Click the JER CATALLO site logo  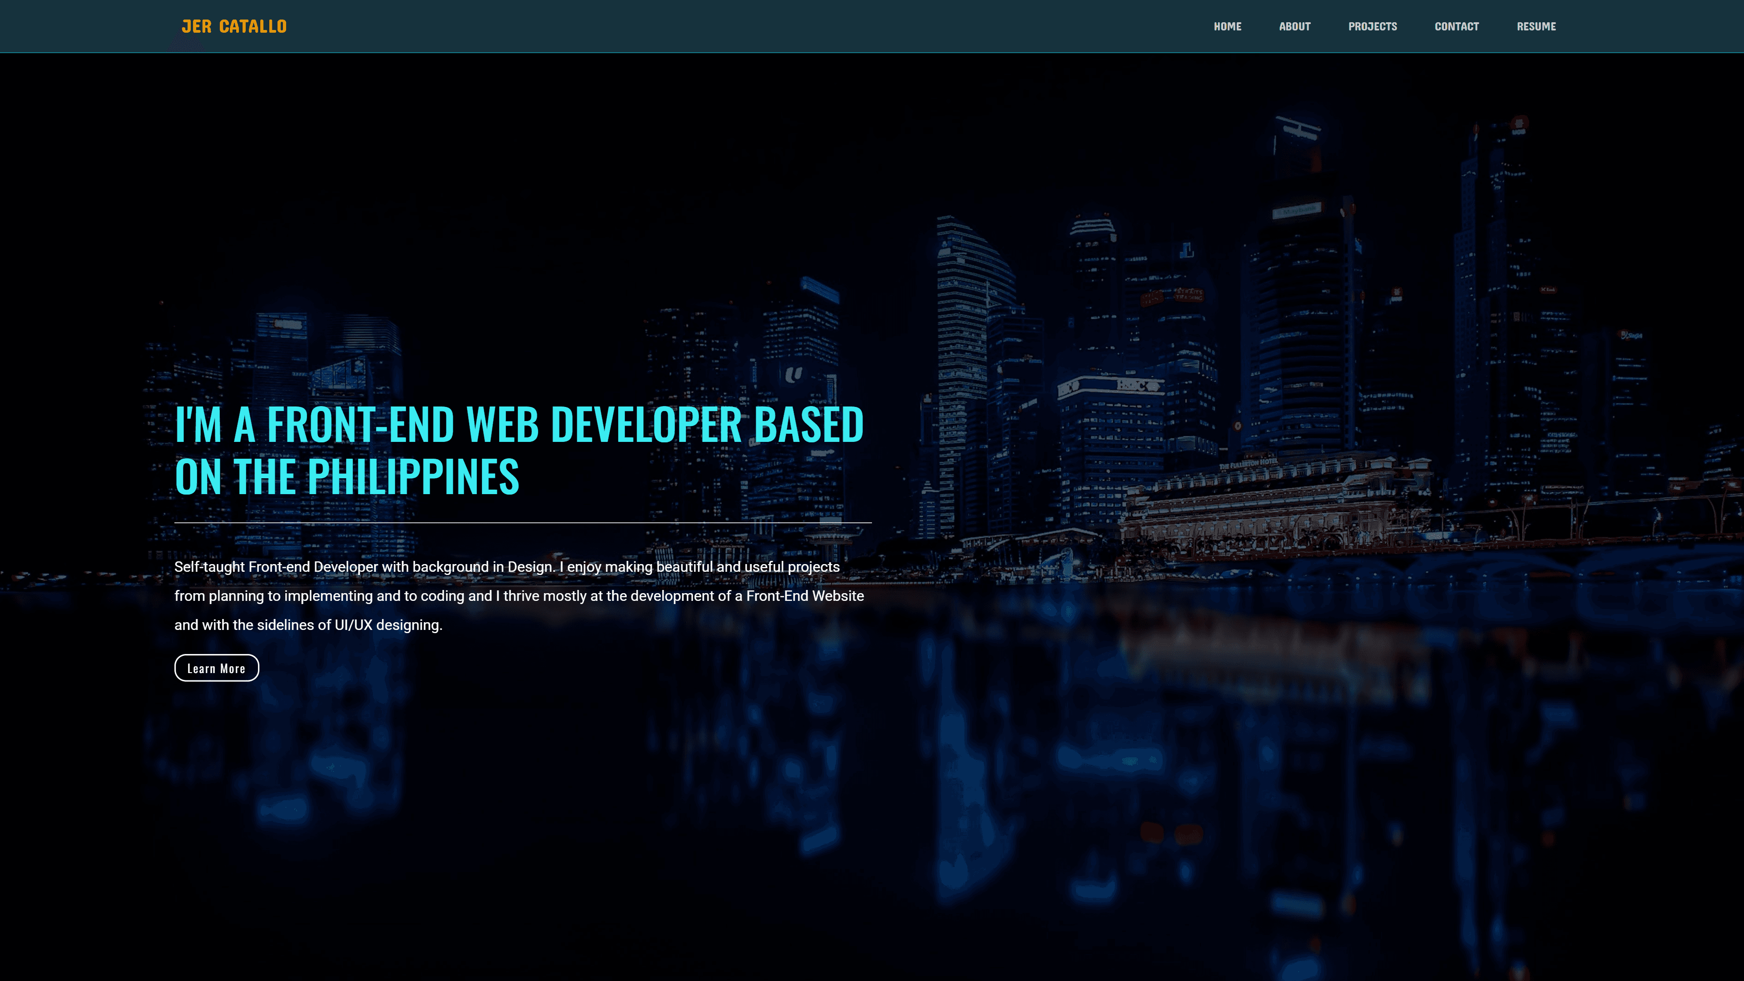[x=233, y=26]
